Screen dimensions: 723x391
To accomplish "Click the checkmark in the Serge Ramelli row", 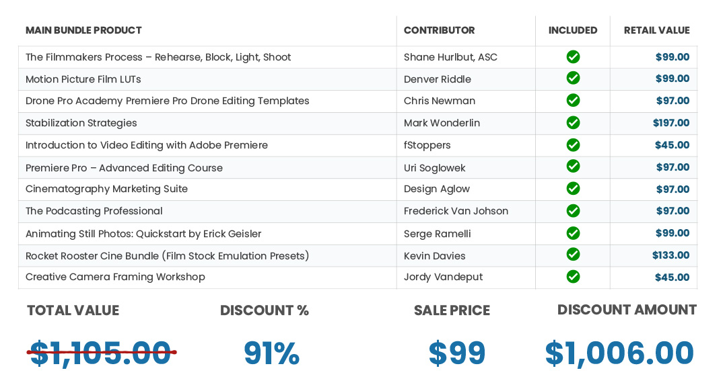I will pos(573,233).
